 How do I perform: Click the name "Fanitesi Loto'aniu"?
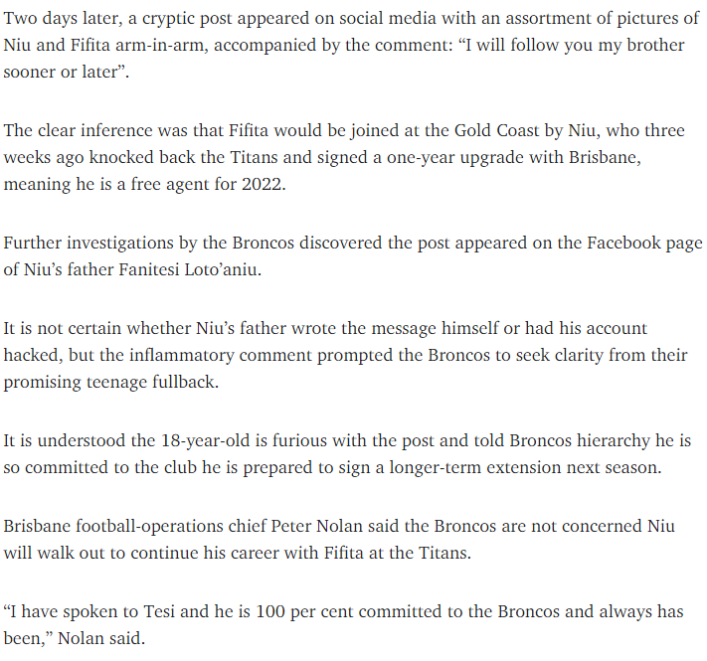[188, 269]
